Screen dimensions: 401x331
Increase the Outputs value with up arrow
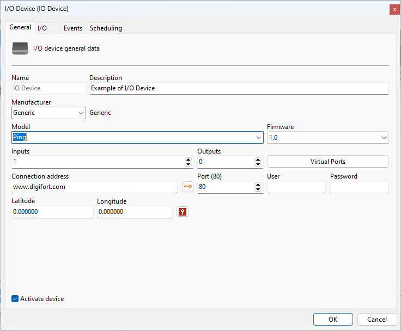[258, 160]
